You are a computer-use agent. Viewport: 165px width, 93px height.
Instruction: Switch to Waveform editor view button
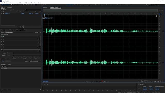[5, 5]
